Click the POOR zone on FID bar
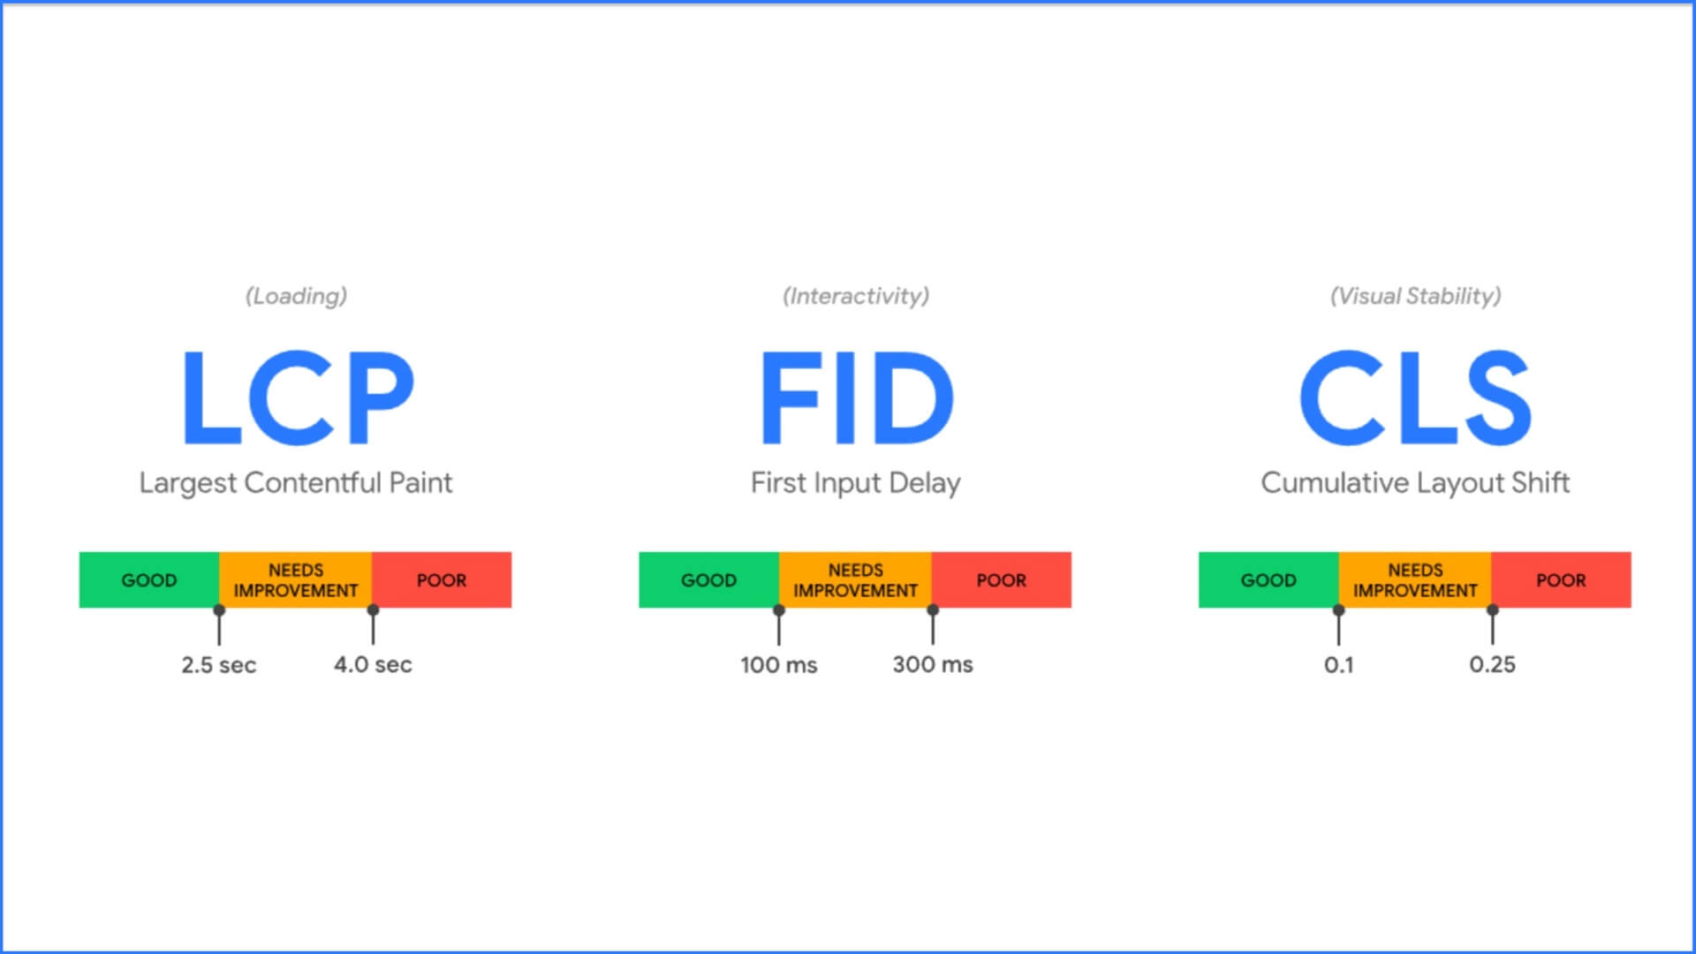The image size is (1696, 954). coord(998,580)
